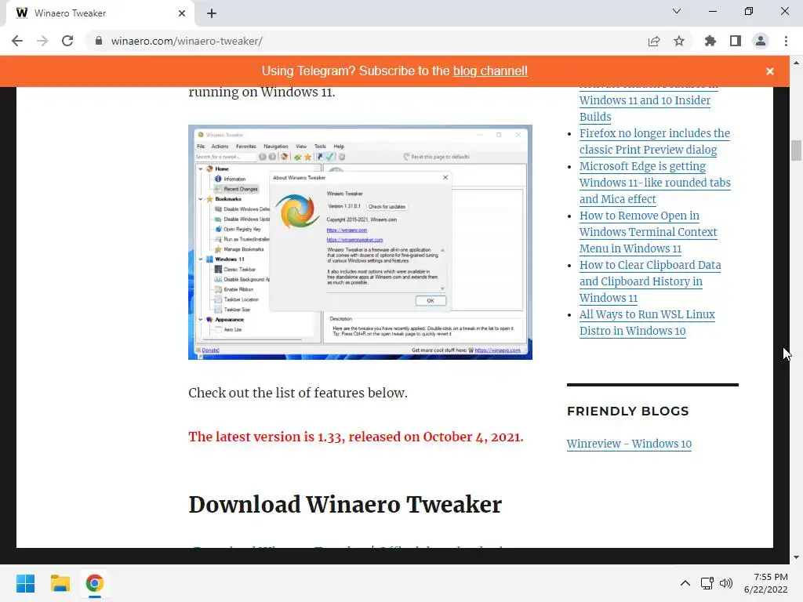
Task: Open File Explorer from the taskbar
Action: pyautogui.click(x=60, y=583)
